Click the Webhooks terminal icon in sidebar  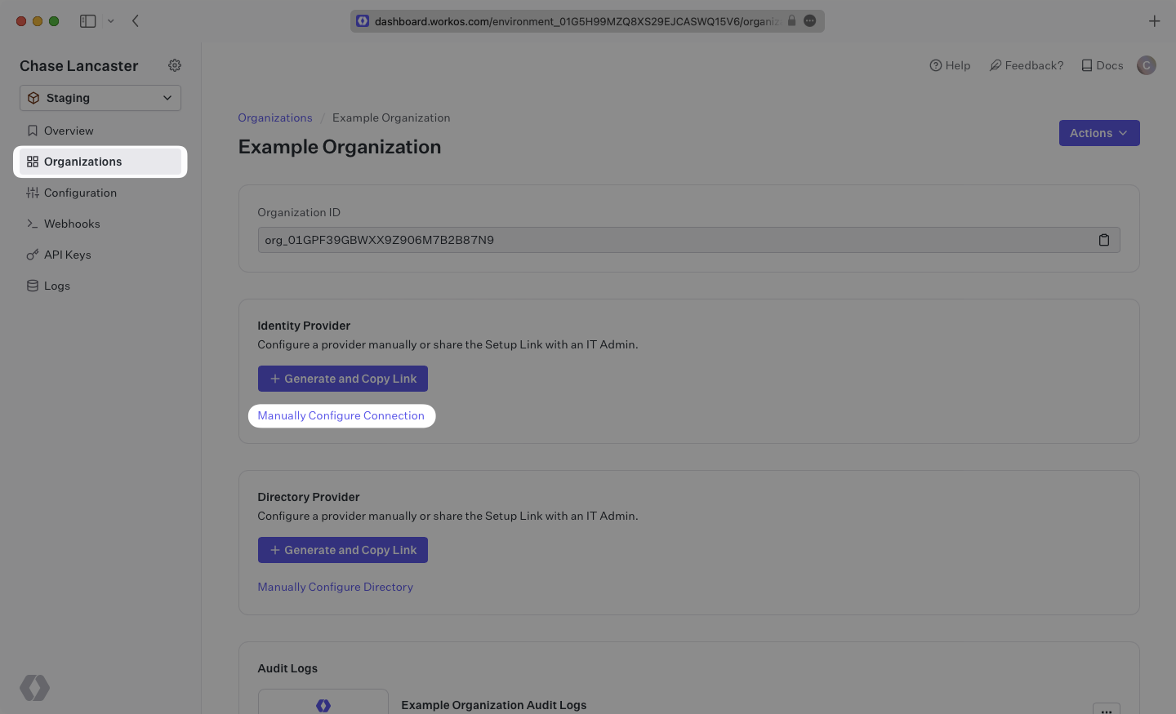coord(33,223)
